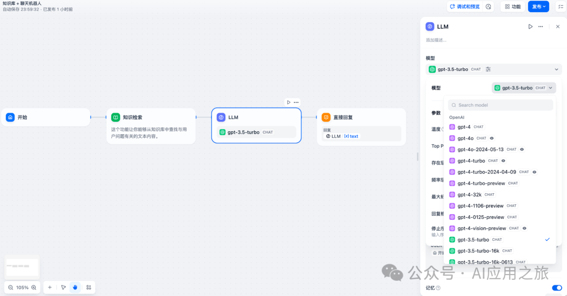
Task: Add a node with the plus button
Action: (50, 287)
